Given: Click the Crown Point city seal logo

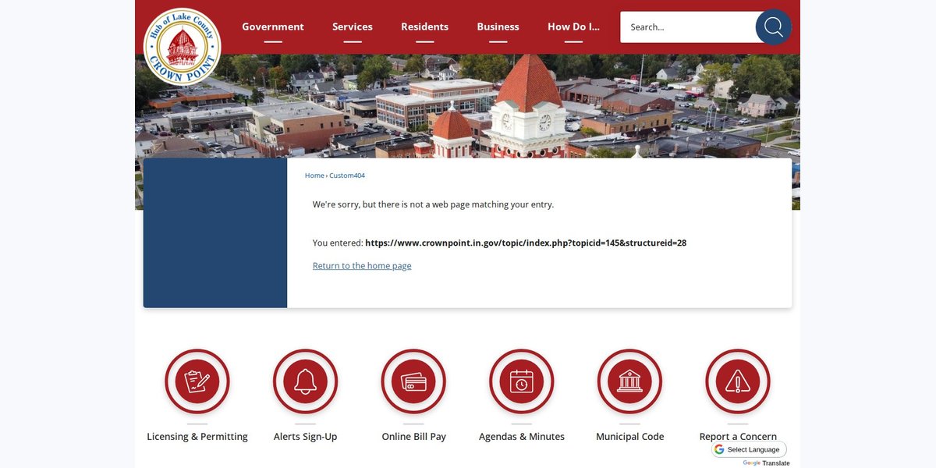Looking at the screenshot, I should [x=182, y=46].
